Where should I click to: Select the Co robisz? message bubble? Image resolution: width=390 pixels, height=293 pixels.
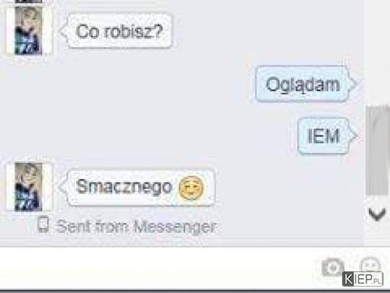click(x=120, y=31)
